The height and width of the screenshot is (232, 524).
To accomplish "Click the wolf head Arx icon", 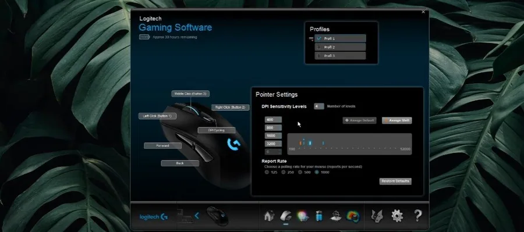I will (x=377, y=216).
